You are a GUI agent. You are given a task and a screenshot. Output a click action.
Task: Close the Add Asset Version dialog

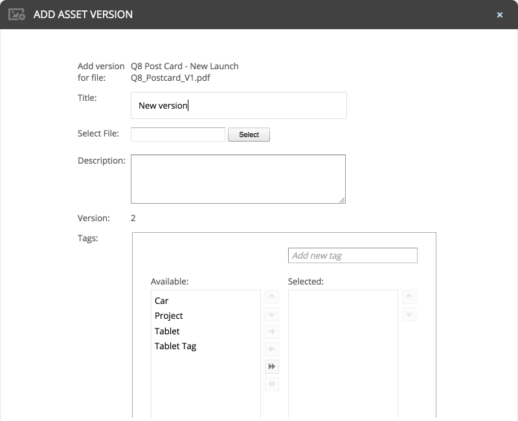500,15
